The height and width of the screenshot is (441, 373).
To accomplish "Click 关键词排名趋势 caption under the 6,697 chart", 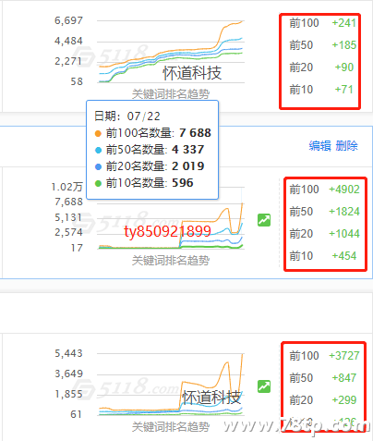I will [171, 94].
